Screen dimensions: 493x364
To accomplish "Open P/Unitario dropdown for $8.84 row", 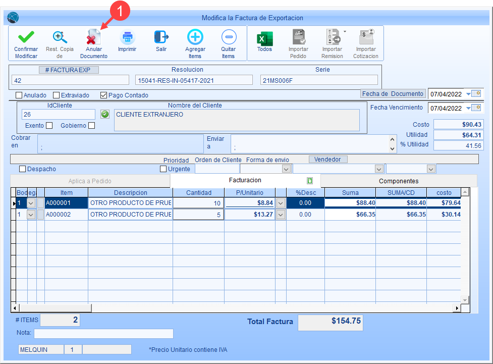I will (x=281, y=203).
